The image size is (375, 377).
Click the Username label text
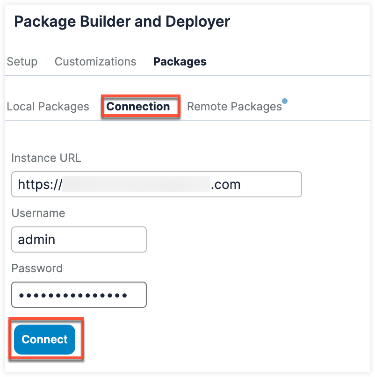(x=38, y=213)
